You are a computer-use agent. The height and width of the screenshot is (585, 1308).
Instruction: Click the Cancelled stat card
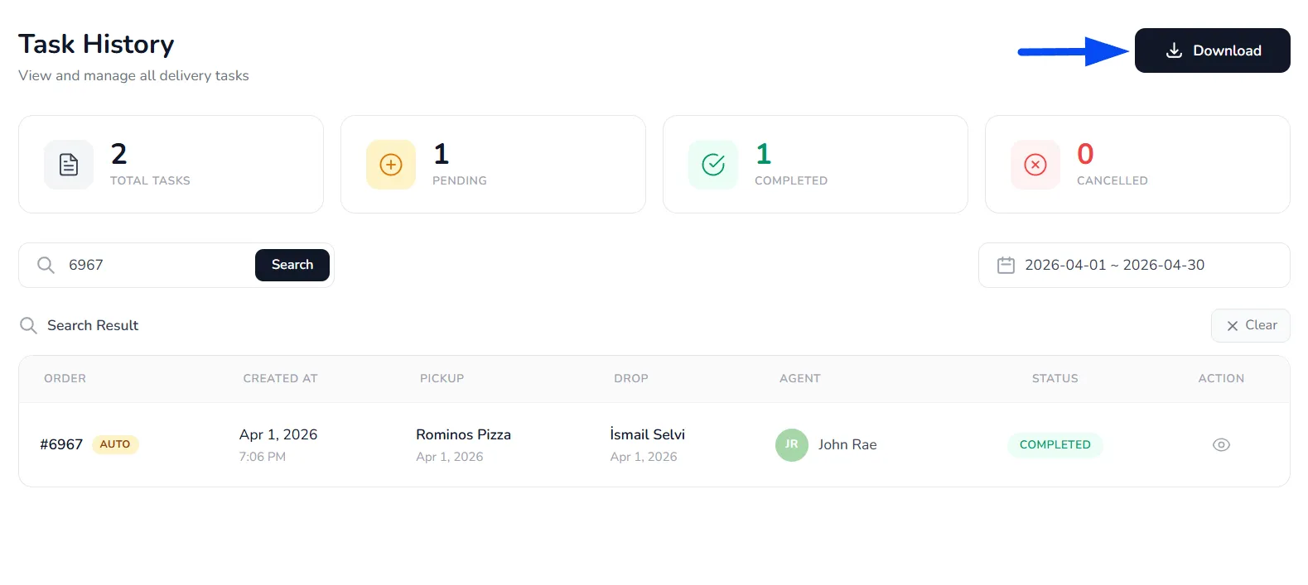pos(1137,165)
